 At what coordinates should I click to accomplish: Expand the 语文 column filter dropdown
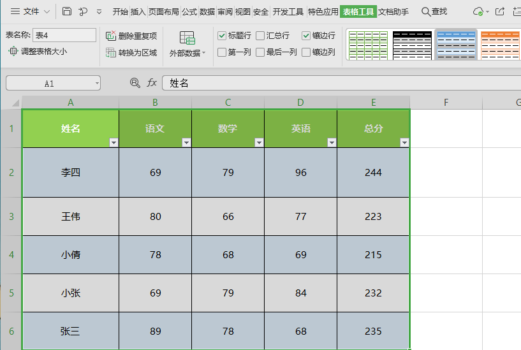tap(186, 143)
